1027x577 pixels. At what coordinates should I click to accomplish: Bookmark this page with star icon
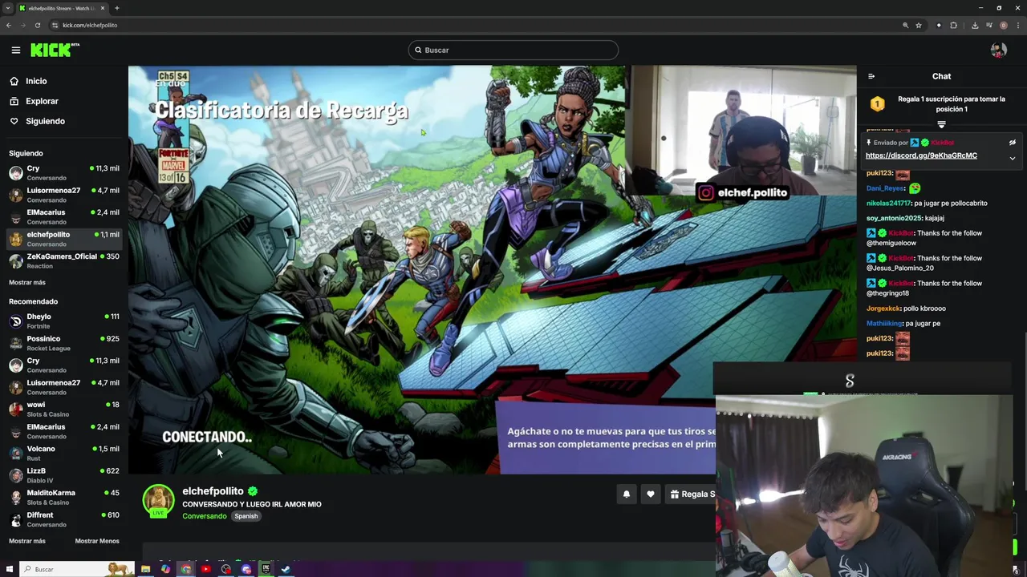click(919, 25)
